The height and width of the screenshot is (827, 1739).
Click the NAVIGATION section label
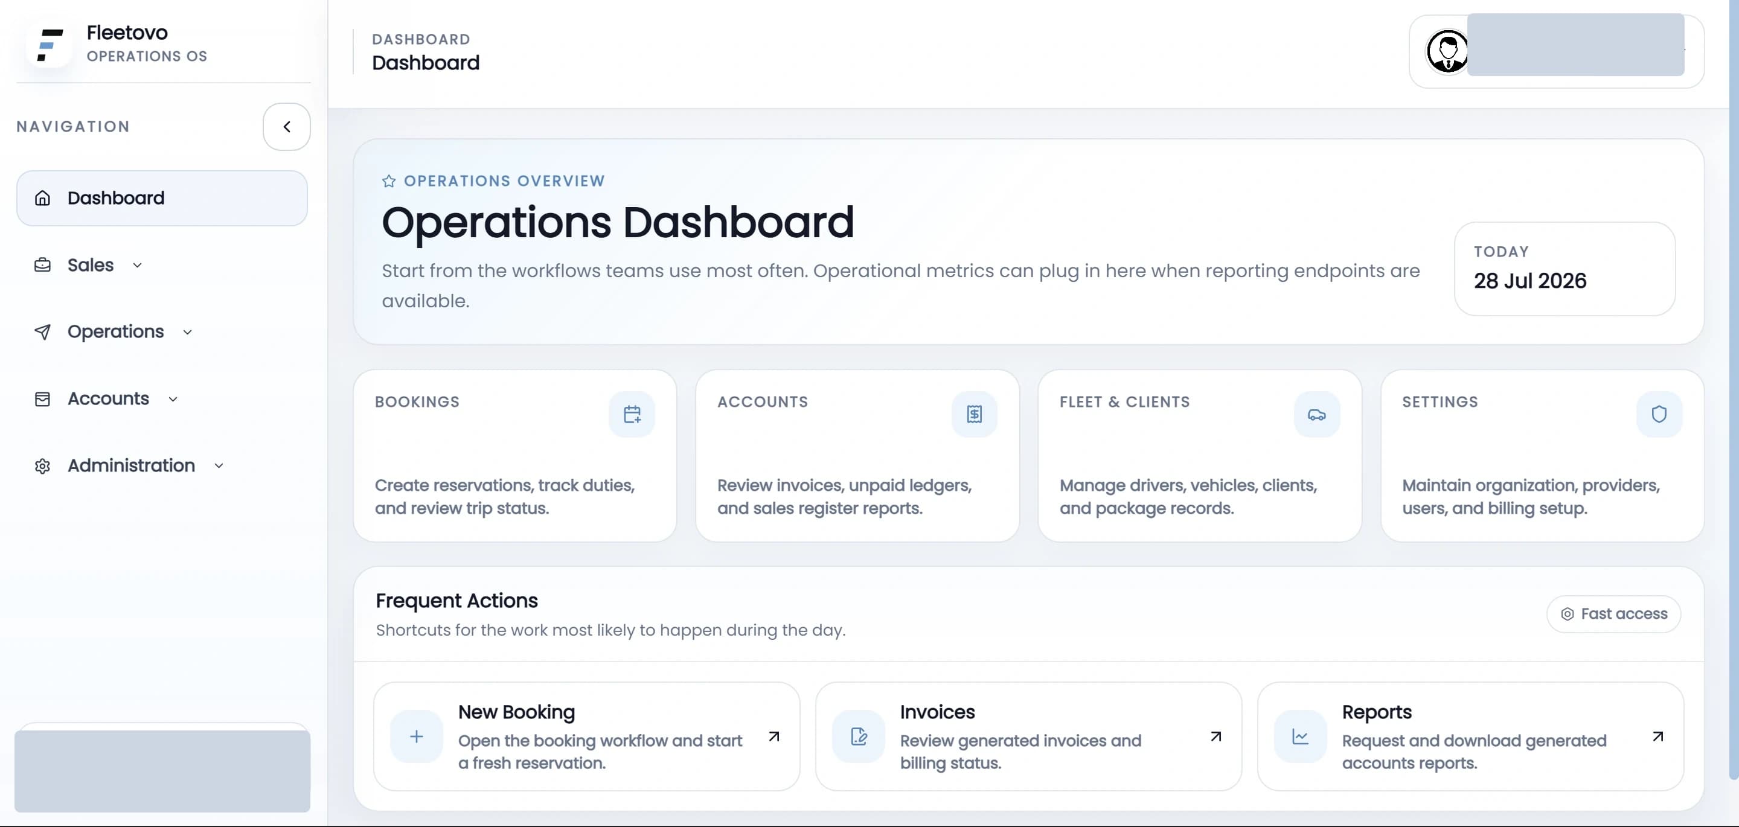[73, 127]
